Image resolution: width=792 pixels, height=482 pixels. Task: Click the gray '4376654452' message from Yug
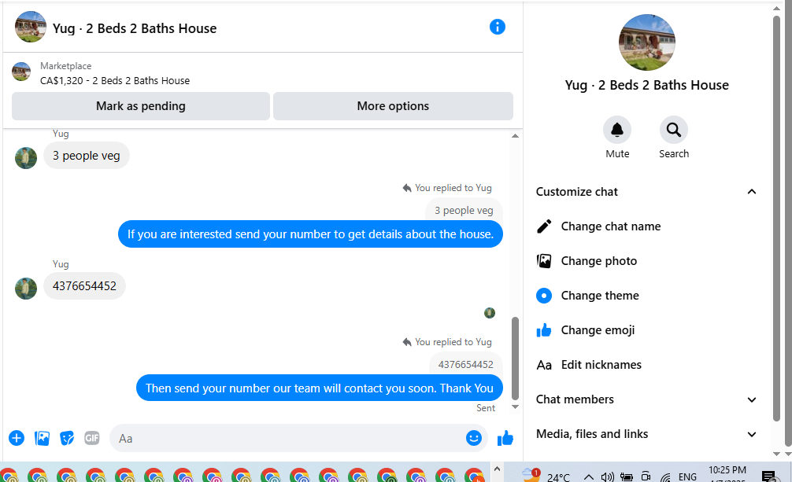pyautogui.click(x=84, y=286)
